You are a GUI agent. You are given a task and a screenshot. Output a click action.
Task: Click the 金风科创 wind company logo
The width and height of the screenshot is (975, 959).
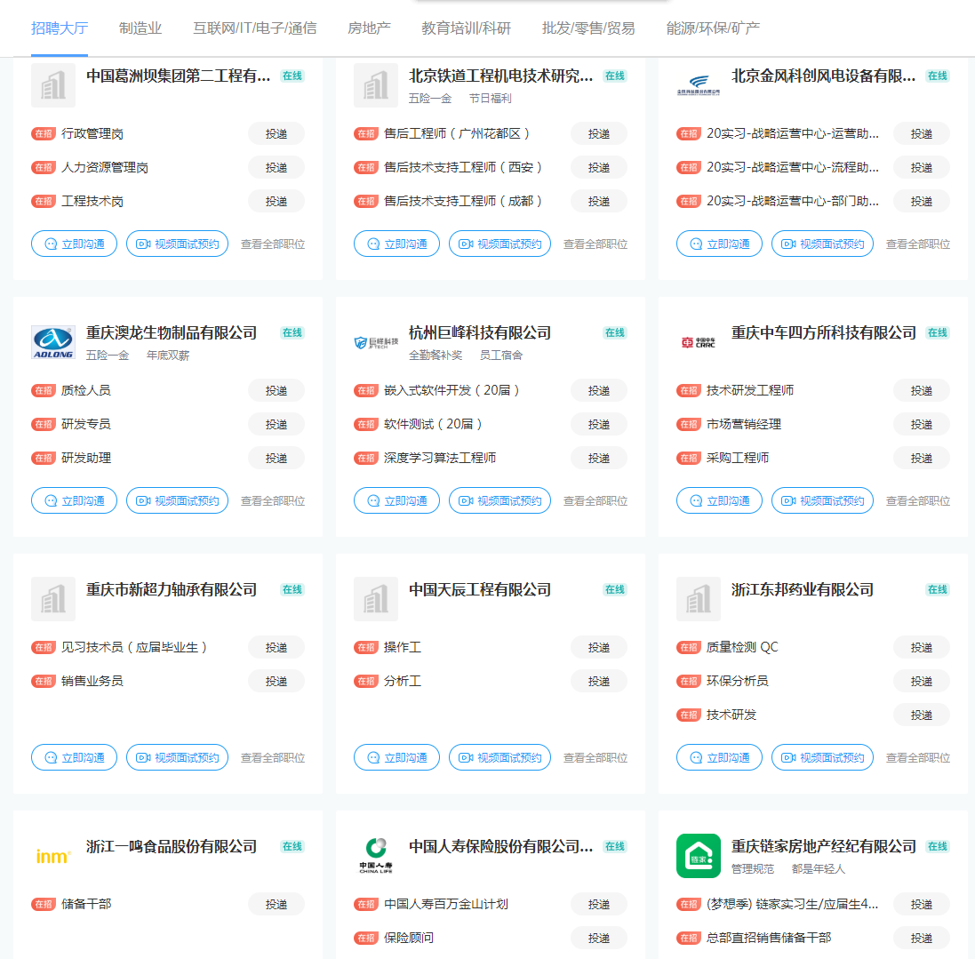click(699, 83)
